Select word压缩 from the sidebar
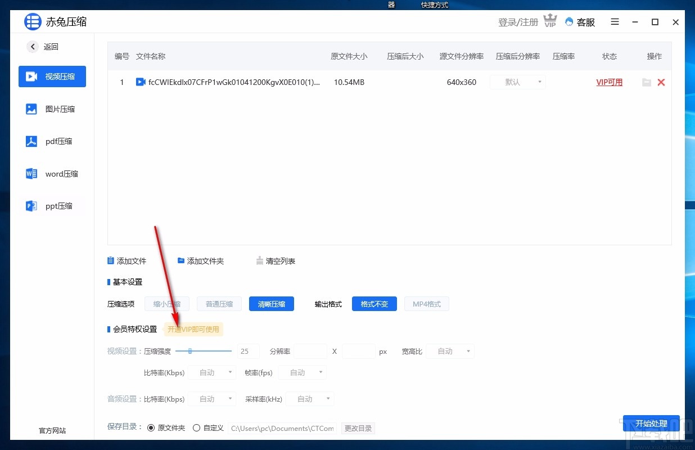This screenshot has width=695, height=450. pyautogui.click(x=52, y=173)
